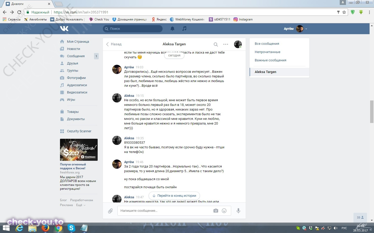Launch Internet Explorer from taskbar
This screenshot has height=233, width=374.
click(x=19, y=228)
